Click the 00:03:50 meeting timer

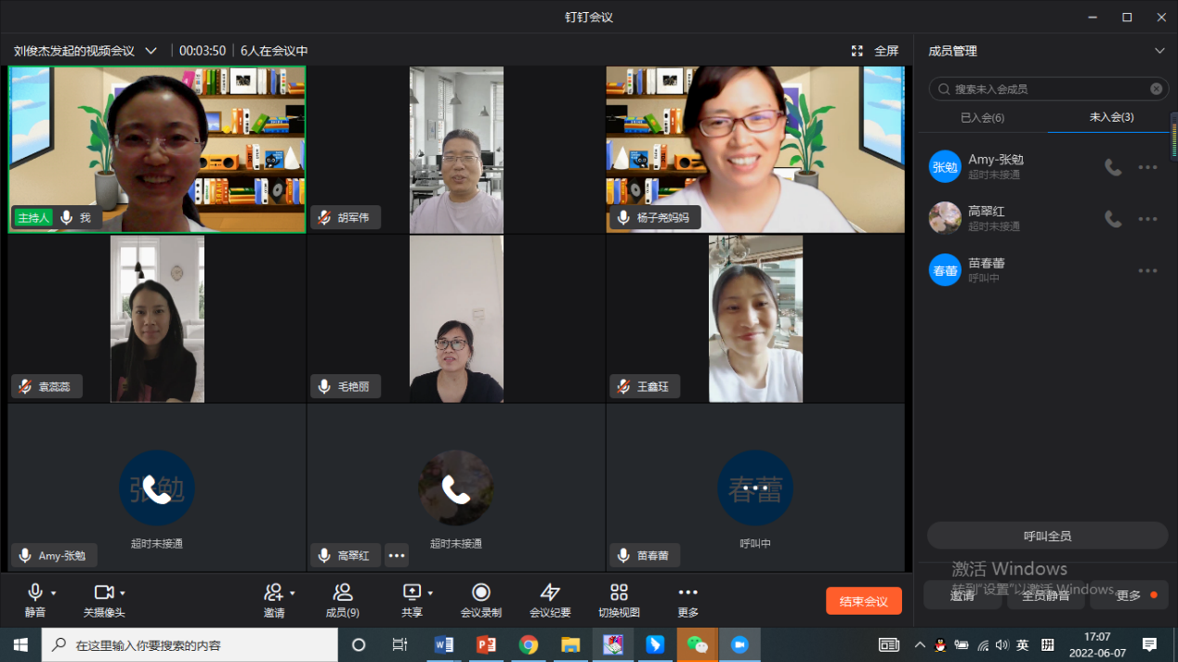(203, 51)
